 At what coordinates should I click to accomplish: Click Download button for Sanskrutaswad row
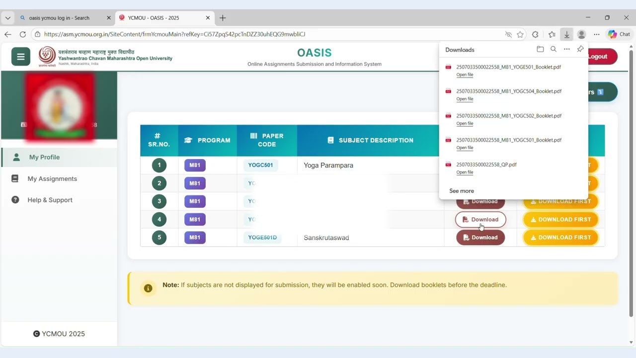pyautogui.click(x=480, y=237)
